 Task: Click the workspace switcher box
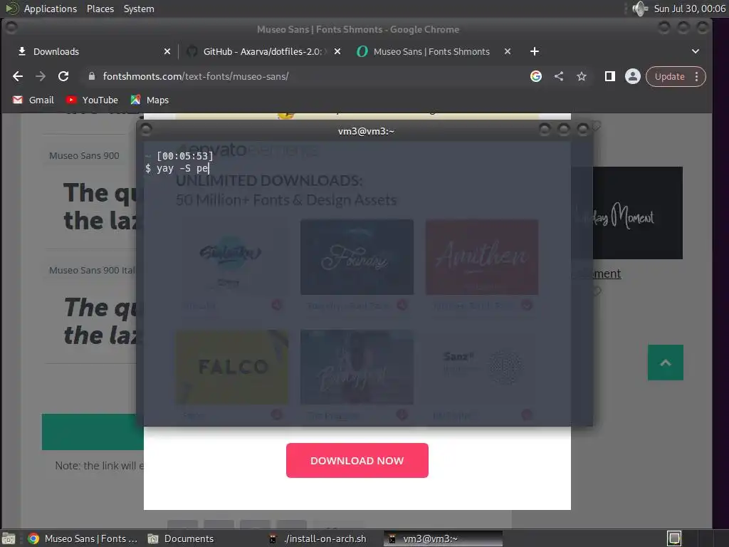click(x=674, y=538)
